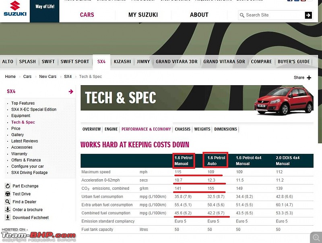Switch to the DIMENSIONS spec tab
322x243 pixels.
coord(225,129)
